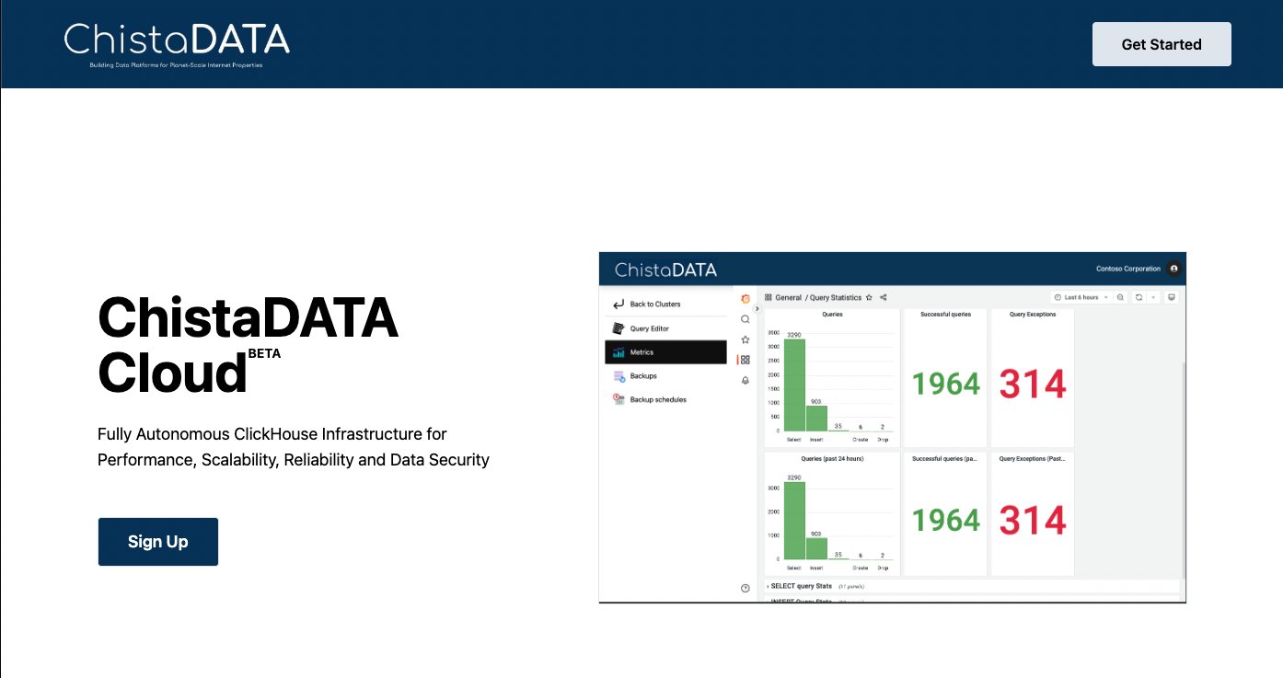Click the Successful queries panel title

946,315
